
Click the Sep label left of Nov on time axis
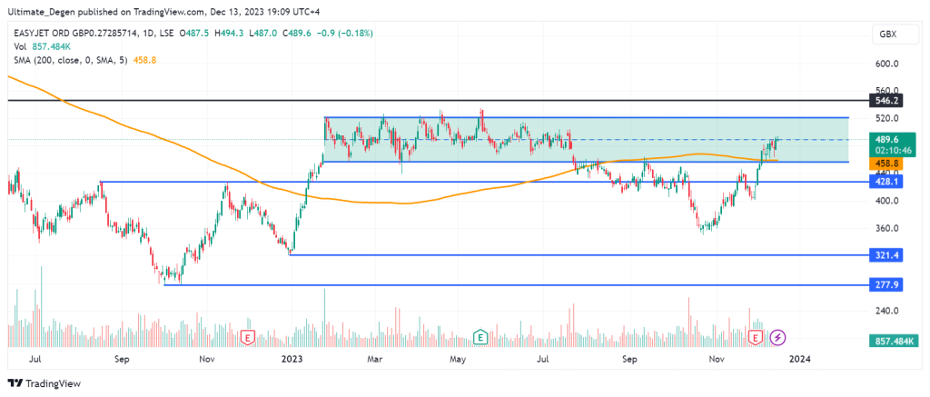[x=122, y=359]
